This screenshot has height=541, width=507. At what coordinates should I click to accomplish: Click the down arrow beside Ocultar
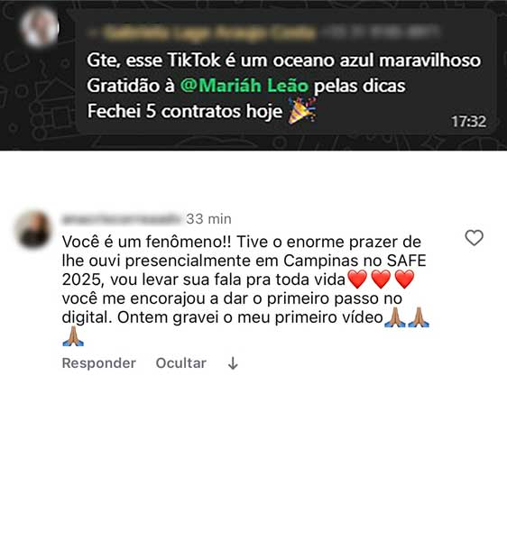click(x=233, y=363)
